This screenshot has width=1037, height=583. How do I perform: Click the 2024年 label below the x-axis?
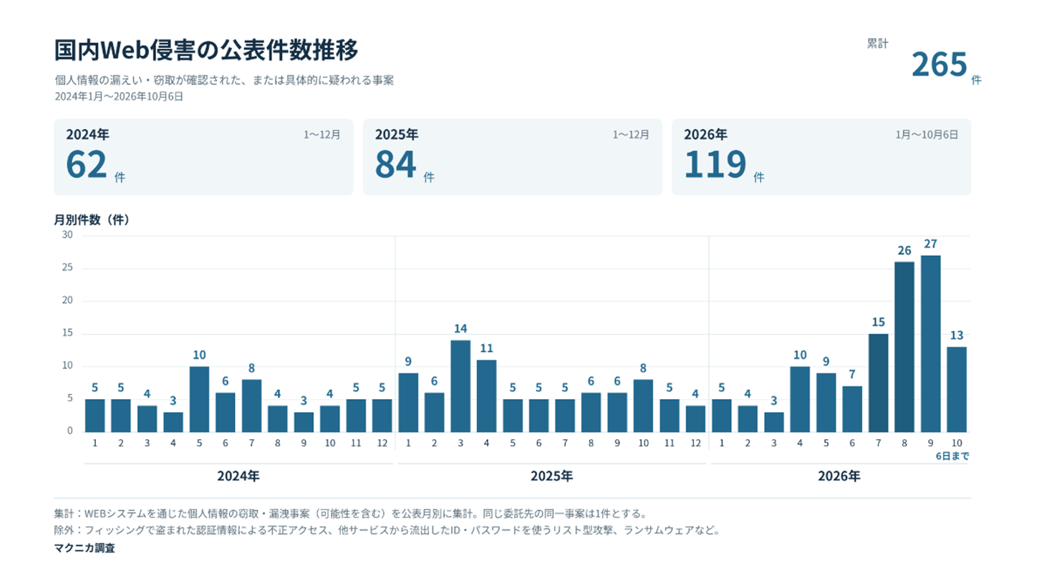[x=239, y=476]
